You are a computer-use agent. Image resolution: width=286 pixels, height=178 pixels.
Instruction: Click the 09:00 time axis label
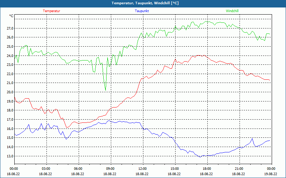coord(110,169)
